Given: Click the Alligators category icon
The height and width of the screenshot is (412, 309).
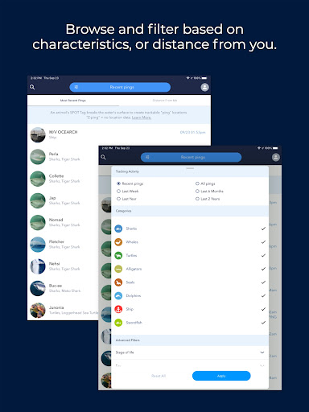Looking at the screenshot, I should pos(118,269).
